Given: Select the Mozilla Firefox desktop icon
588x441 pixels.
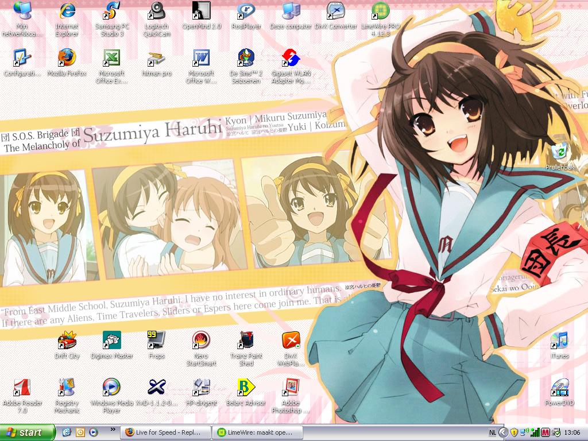Looking at the screenshot, I should click(x=67, y=63).
